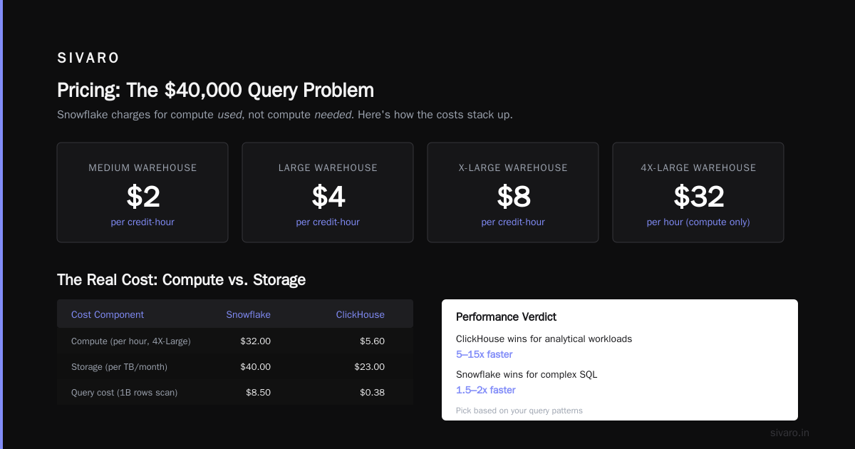The height and width of the screenshot is (449, 855).
Task: Select the Medium Warehouse pricing card
Action: [142, 192]
